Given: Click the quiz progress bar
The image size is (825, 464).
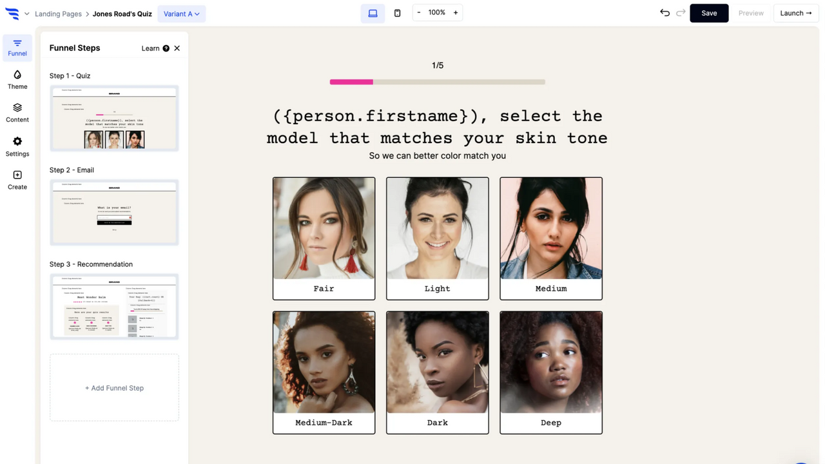Looking at the screenshot, I should point(437,82).
